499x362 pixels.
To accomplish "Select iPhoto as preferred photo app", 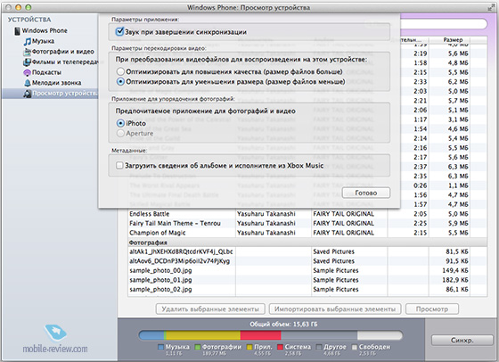I will 120,123.
